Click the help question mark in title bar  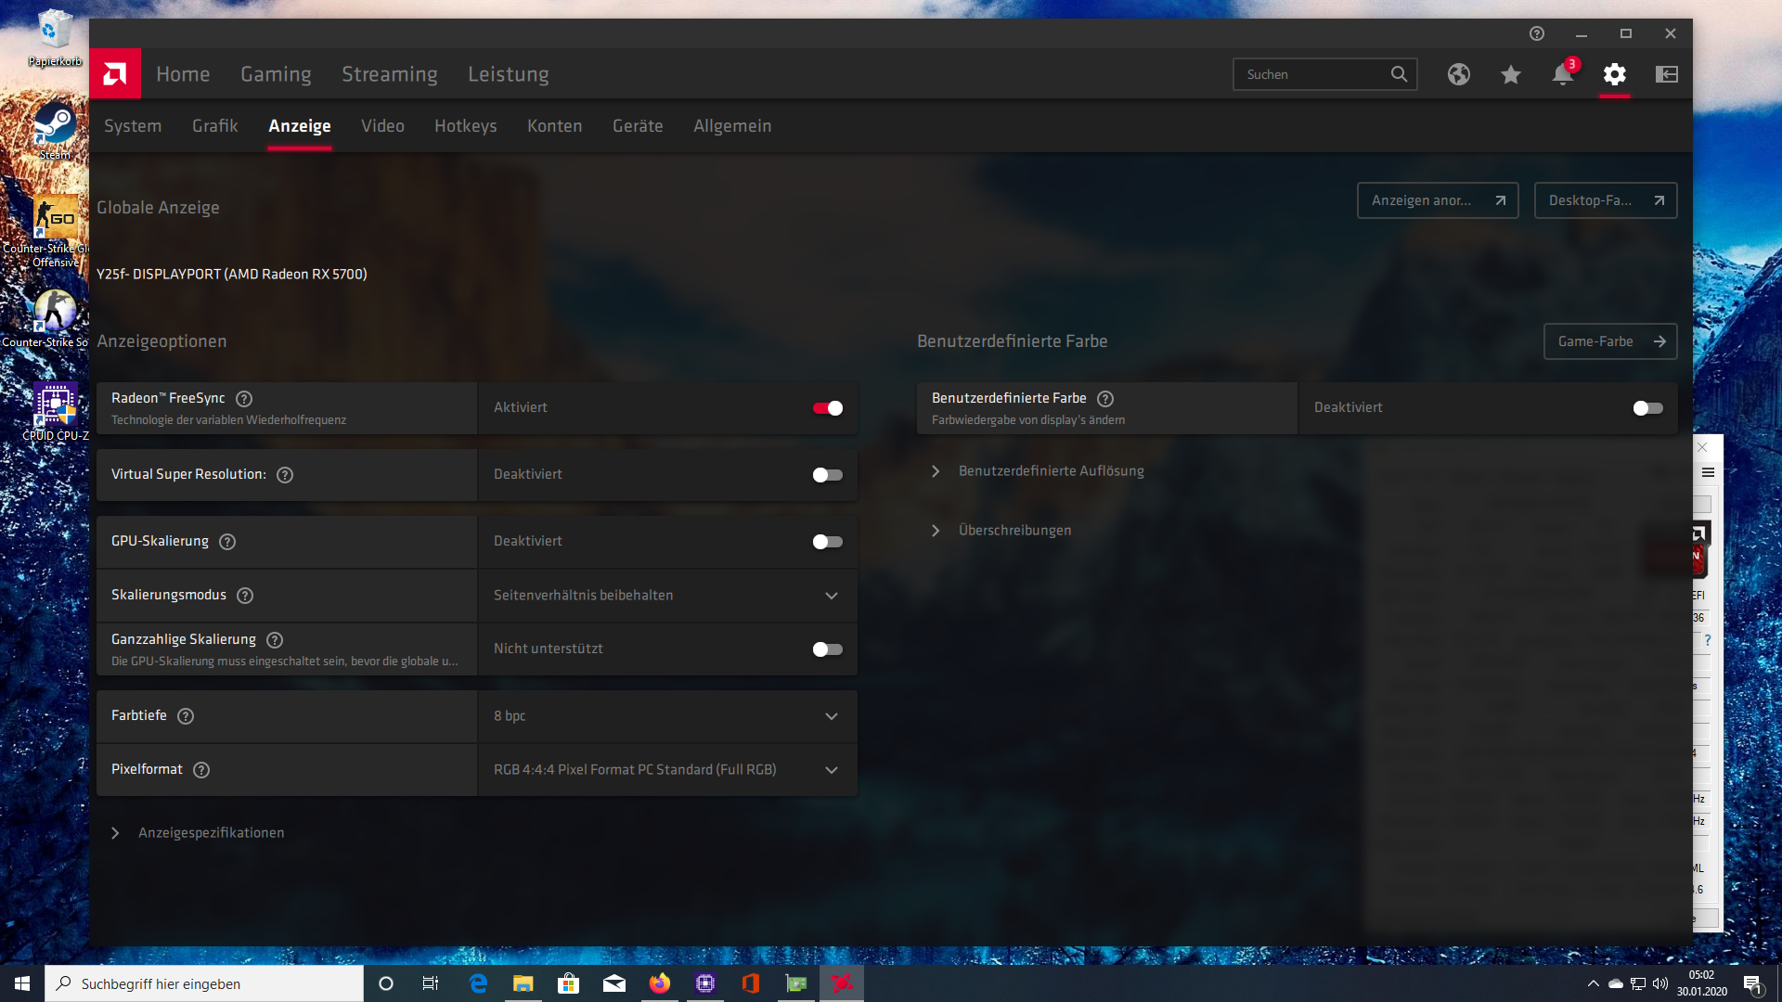coord(1537,33)
